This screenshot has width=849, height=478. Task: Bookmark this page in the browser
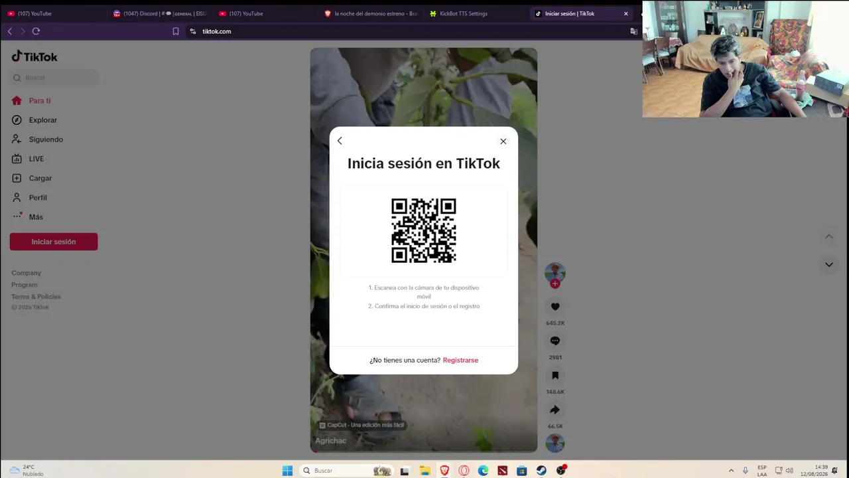coord(176,31)
